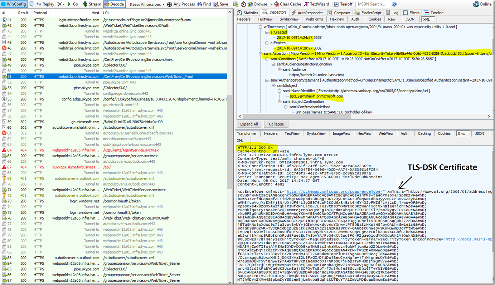The image size is (495, 285).
Task: Click the timer stopwatch toolbar icon
Action: tap(243, 4)
